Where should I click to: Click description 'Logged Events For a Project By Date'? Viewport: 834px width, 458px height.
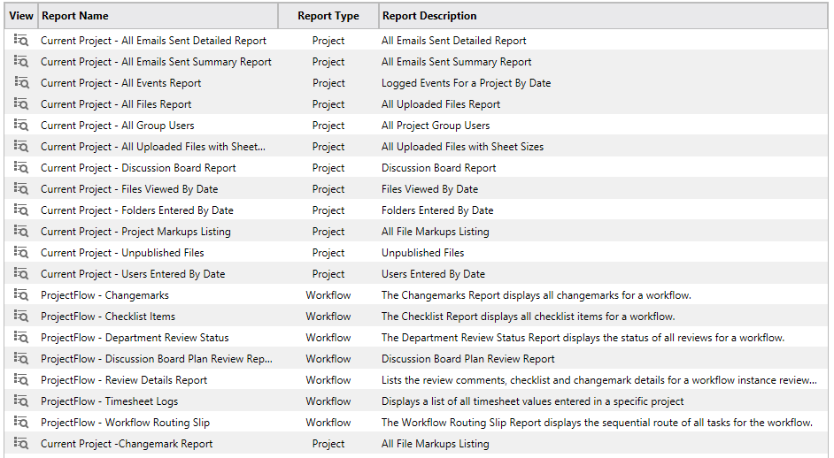466,83
